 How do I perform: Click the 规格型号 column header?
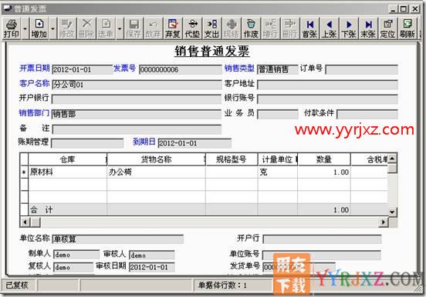(x=232, y=159)
